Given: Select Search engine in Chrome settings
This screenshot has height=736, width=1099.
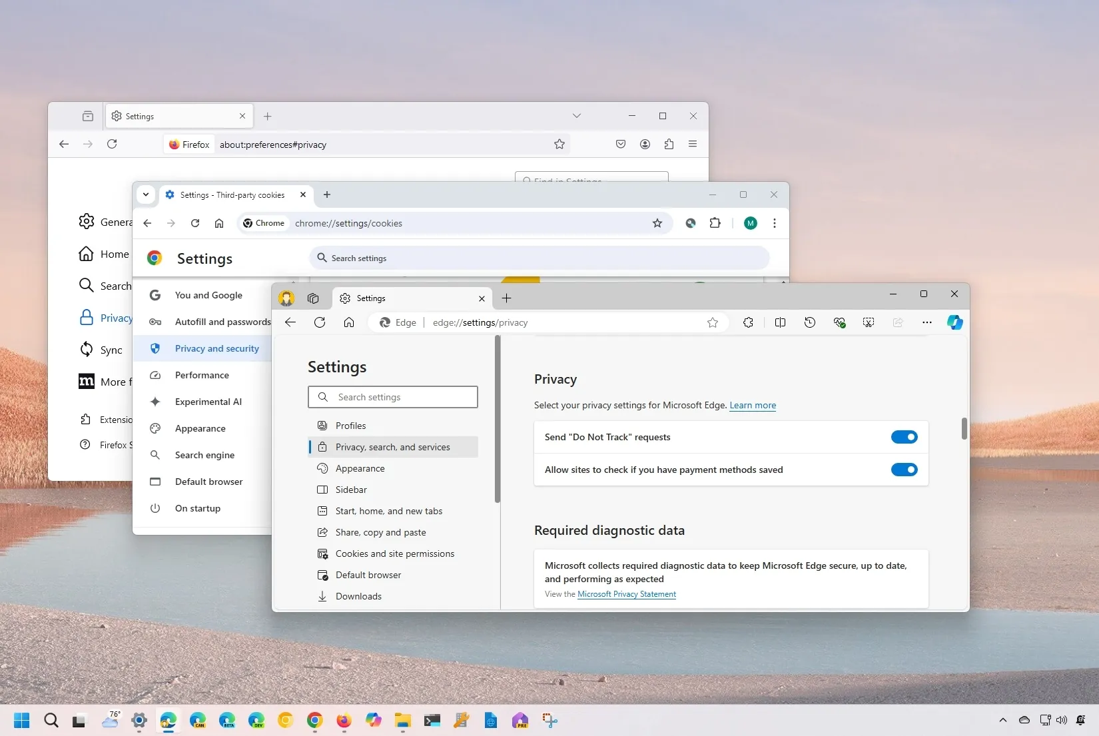Looking at the screenshot, I should click(202, 455).
